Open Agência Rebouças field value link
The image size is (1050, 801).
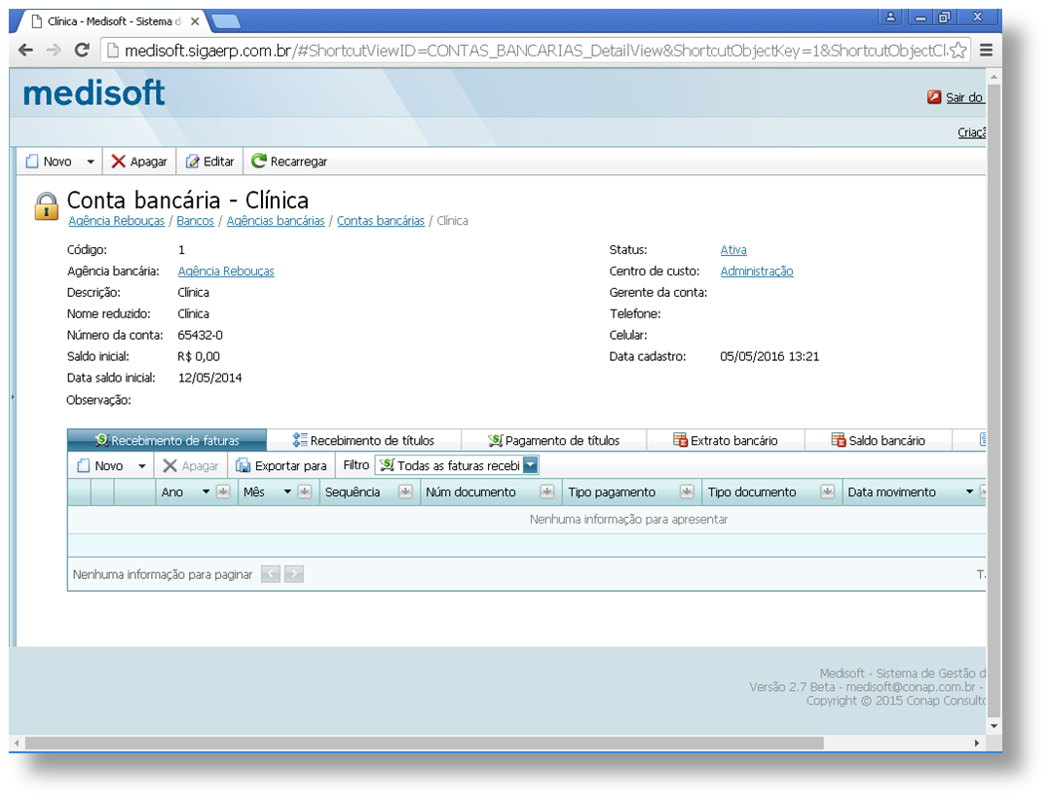(x=226, y=271)
